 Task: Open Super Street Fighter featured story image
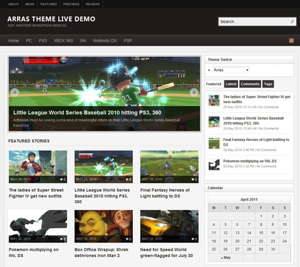(38, 167)
